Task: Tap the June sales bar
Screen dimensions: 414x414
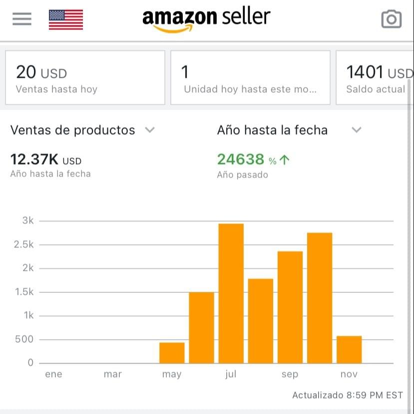Action: 201,327
